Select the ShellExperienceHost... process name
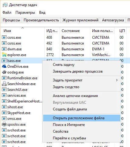Image resolution: width=130 pixels, height=147 pixels. click(x=25, y=101)
